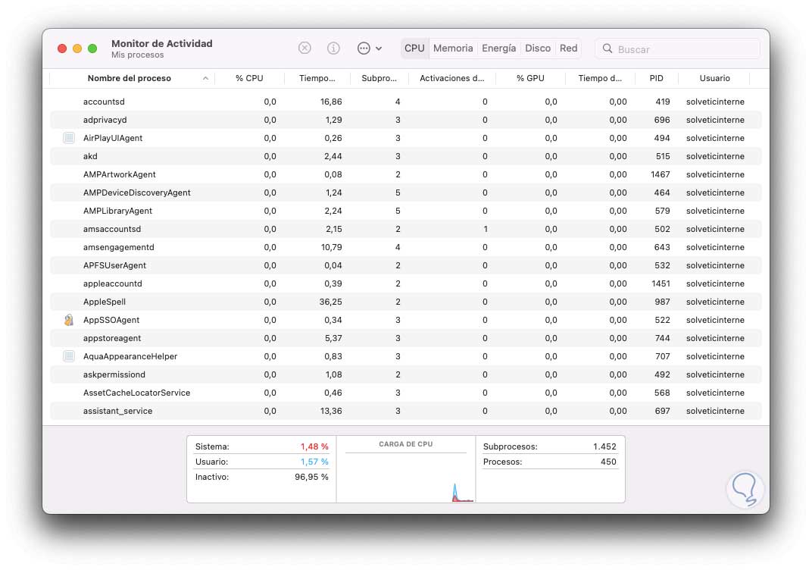Click the Usuario 1,57 % value
Image resolution: width=812 pixels, height=570 pixels.
click(x=314, y=461)
